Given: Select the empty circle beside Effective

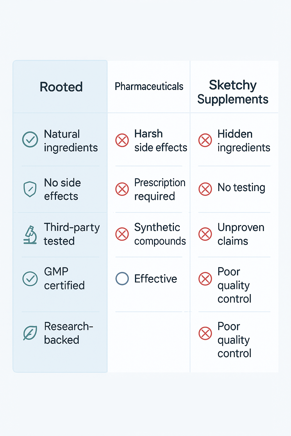Looking at the screenshot, I should (x=122, y=279).
